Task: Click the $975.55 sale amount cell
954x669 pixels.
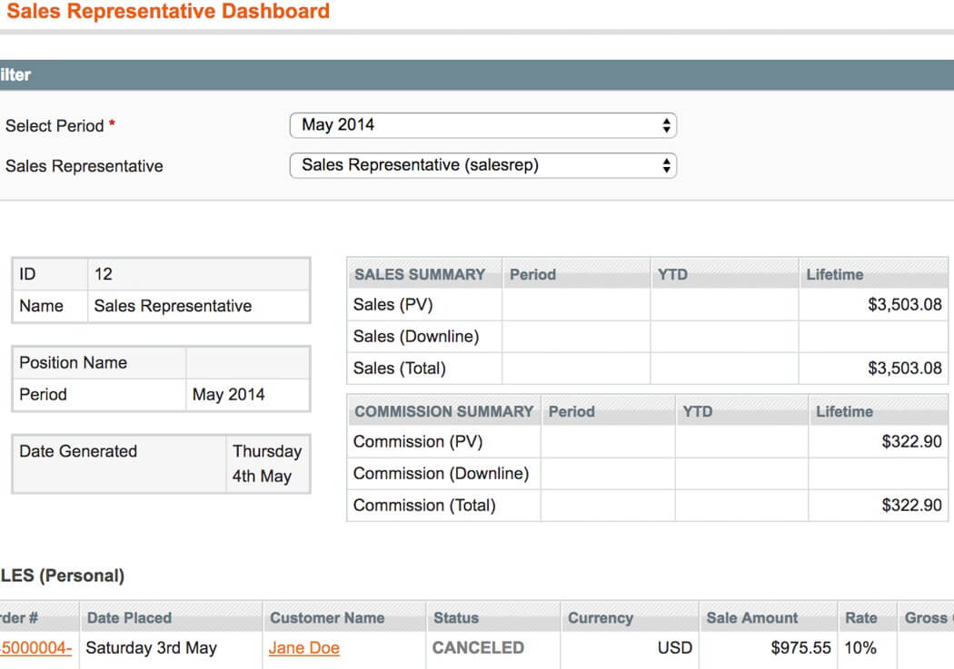Action: pyautogui.click(x=800, y=648)
